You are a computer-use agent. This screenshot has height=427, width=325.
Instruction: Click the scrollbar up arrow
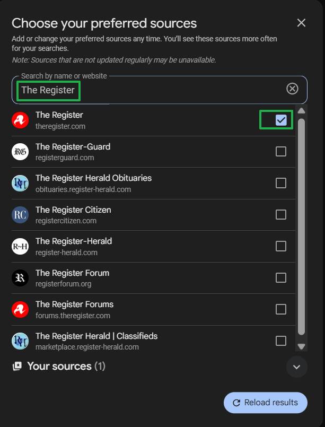(301, 110)
